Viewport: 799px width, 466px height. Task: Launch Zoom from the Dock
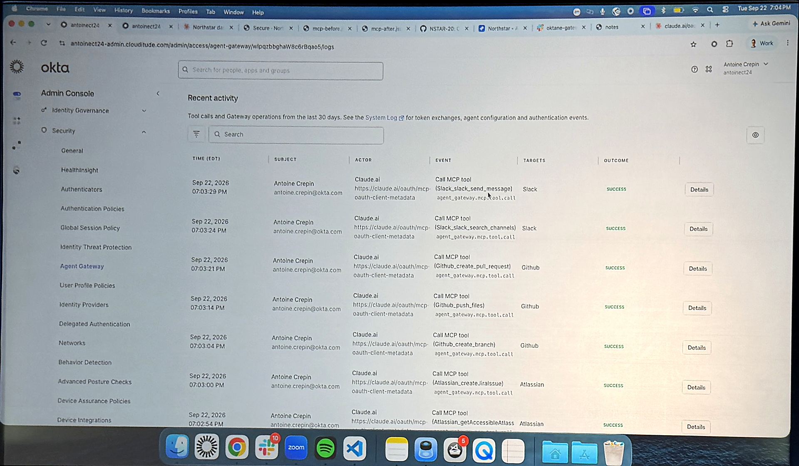pos(296,448)
